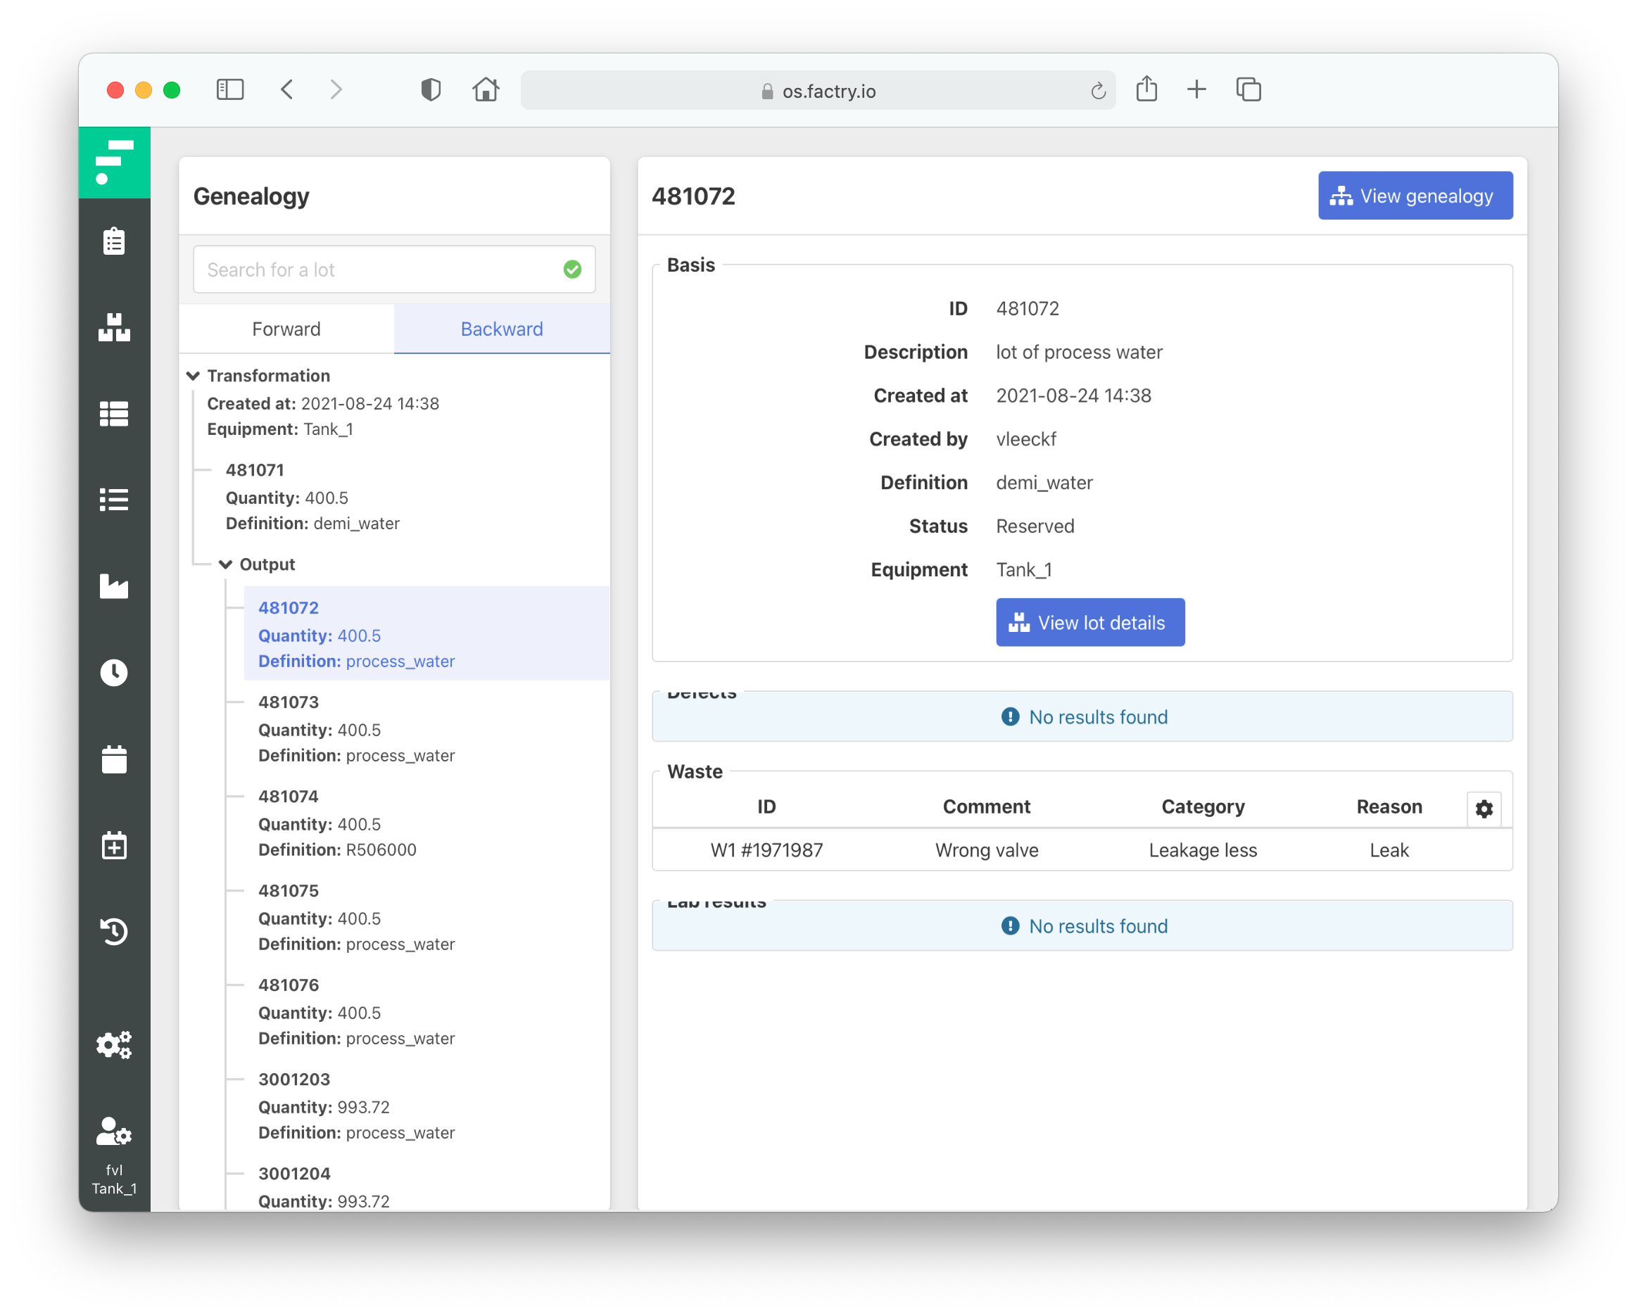Screen dimensions: 1637x1316
Task: Open the history icon in the sidebar
Action: (114, 931)
